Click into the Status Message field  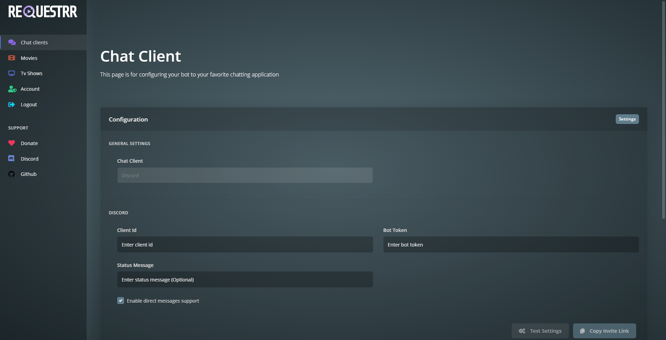pyautogui.click(x=245, y=279)
